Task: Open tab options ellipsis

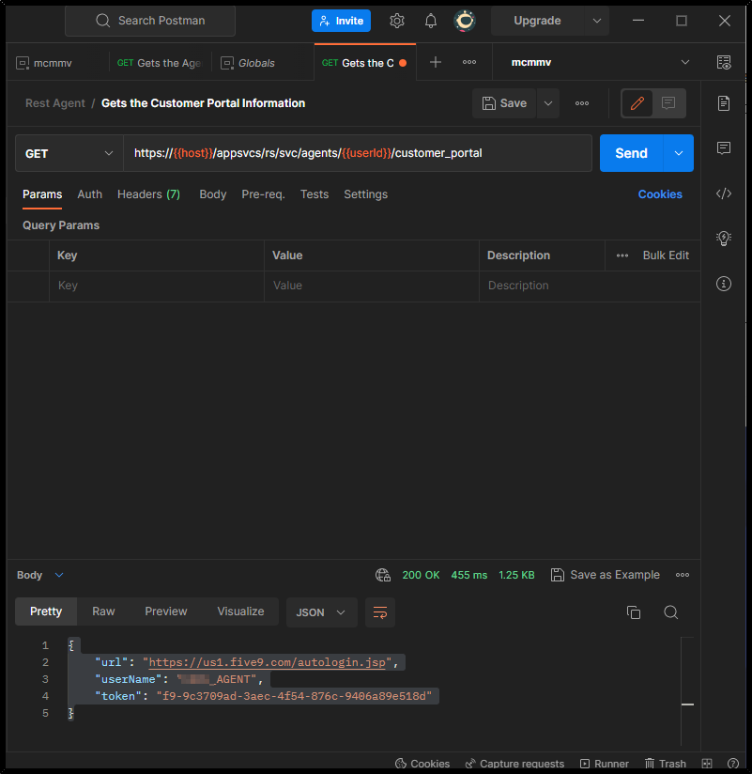Action: tap(469, 62)
